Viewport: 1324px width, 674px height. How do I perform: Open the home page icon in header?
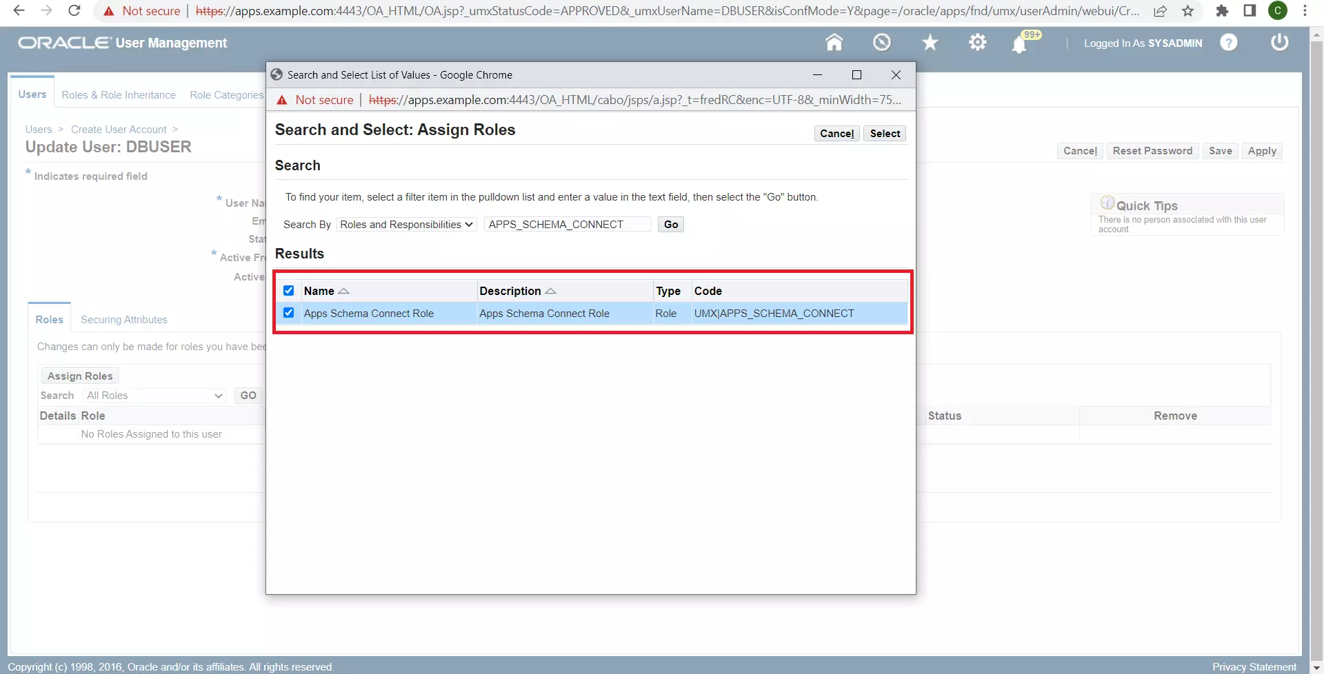(834, 42)
